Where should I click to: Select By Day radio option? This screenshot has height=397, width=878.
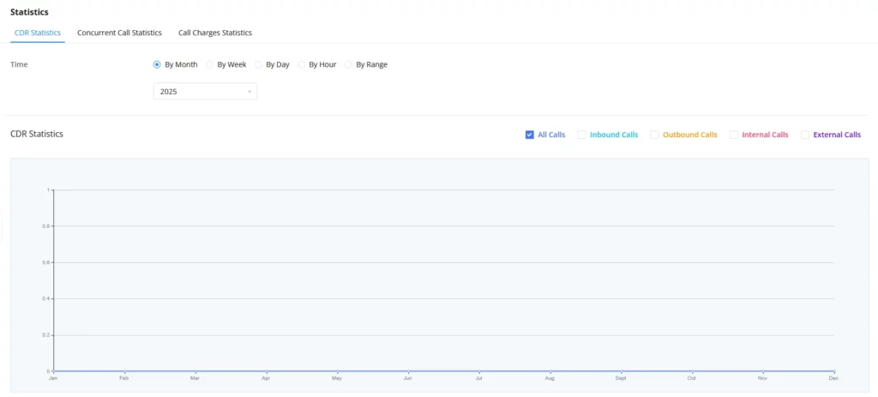[259, 64]
